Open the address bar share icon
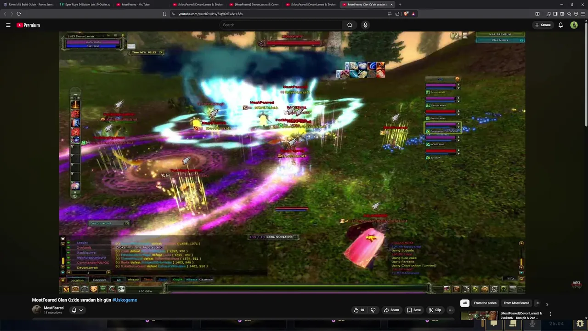This screenshot has width=588, height=331. (x=397, y=14)
